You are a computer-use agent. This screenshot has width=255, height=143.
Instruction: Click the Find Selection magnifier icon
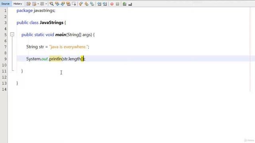pos(51,4)
